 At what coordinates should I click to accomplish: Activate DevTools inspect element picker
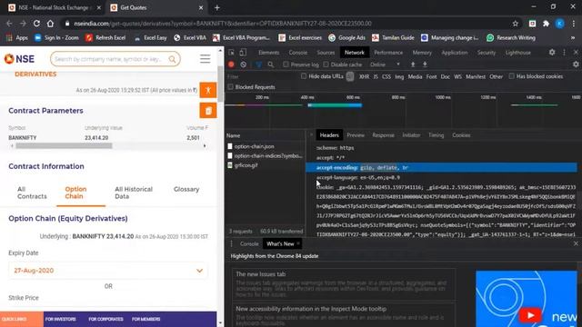[231, 53]
